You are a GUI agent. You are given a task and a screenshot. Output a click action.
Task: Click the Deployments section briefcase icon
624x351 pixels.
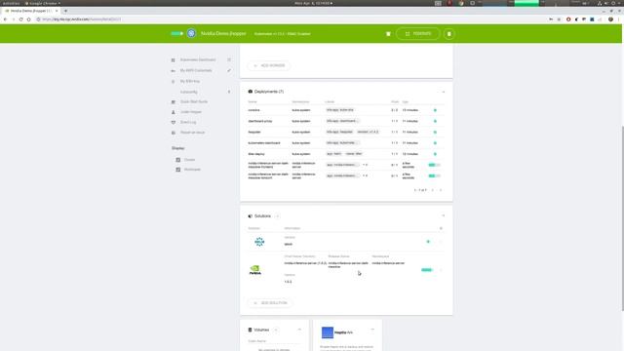click(251, 92)
